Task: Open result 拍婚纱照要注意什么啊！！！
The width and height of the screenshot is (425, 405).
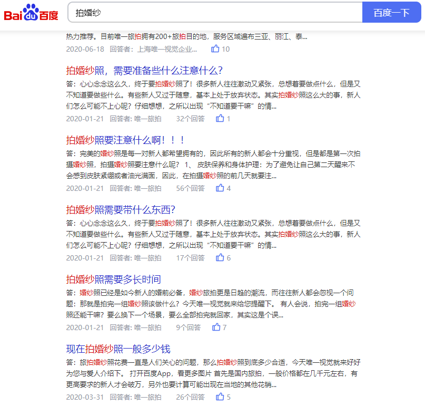Action: click(x=125, y=140)
